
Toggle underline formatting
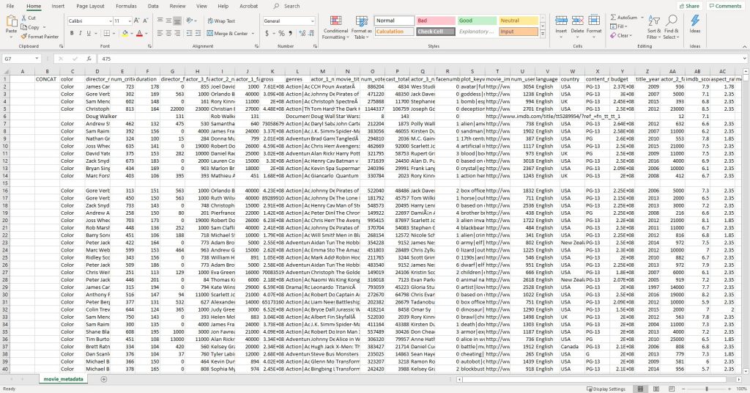coord(89,34)
